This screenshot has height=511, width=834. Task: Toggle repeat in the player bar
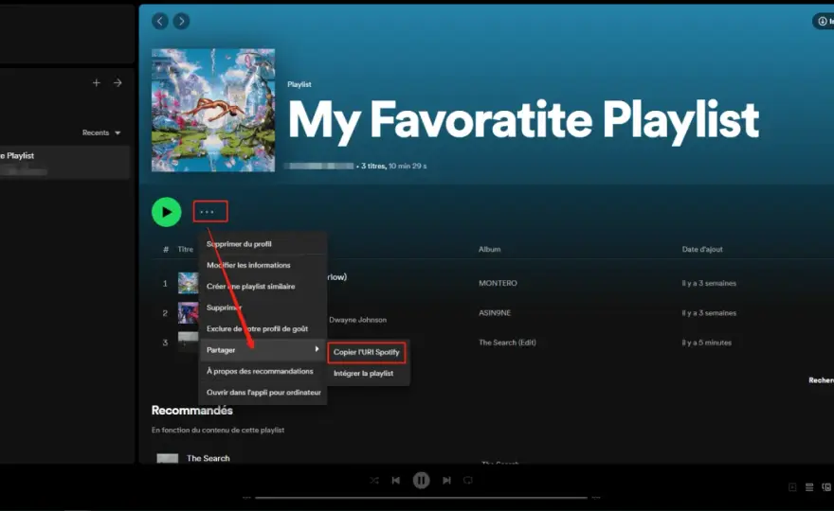tap(468, 480)
